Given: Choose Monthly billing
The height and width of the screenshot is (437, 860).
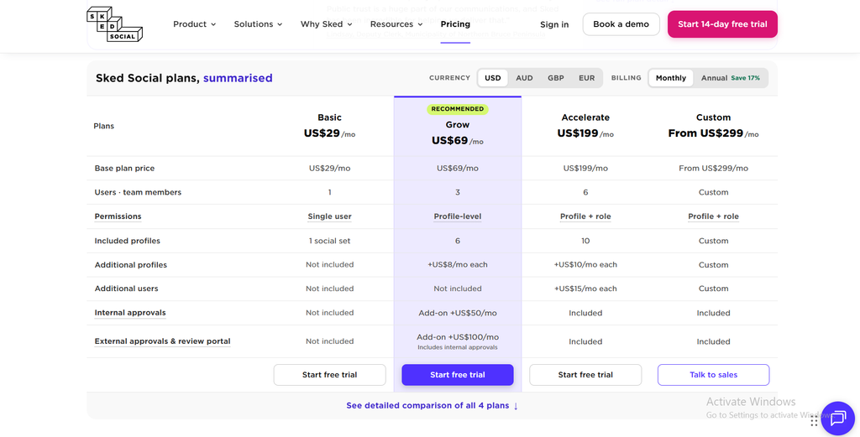Looking at the screenshot, I should pos(671,78).
